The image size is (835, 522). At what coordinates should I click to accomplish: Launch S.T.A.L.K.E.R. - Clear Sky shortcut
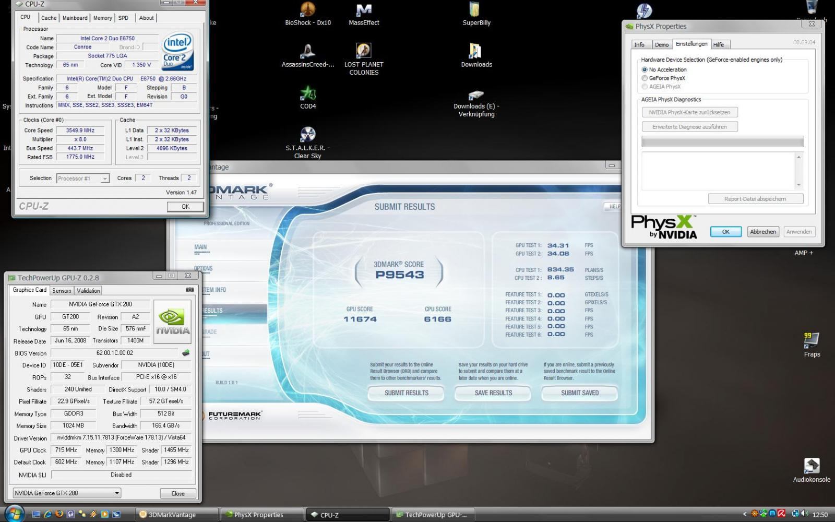[x=308, y=143]
